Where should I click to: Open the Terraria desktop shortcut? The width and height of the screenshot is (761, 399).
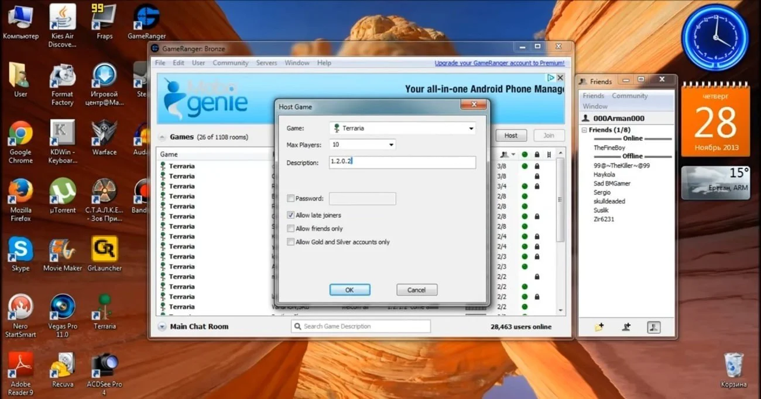pyautogui.click(x=104, y=313)
